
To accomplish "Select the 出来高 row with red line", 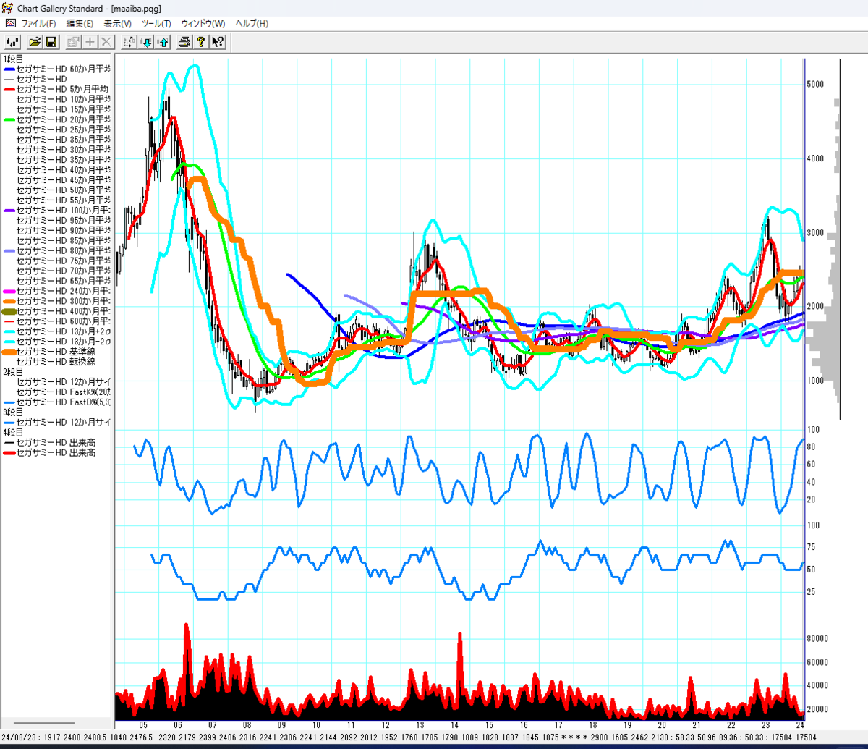I will (x=49, y=452).
